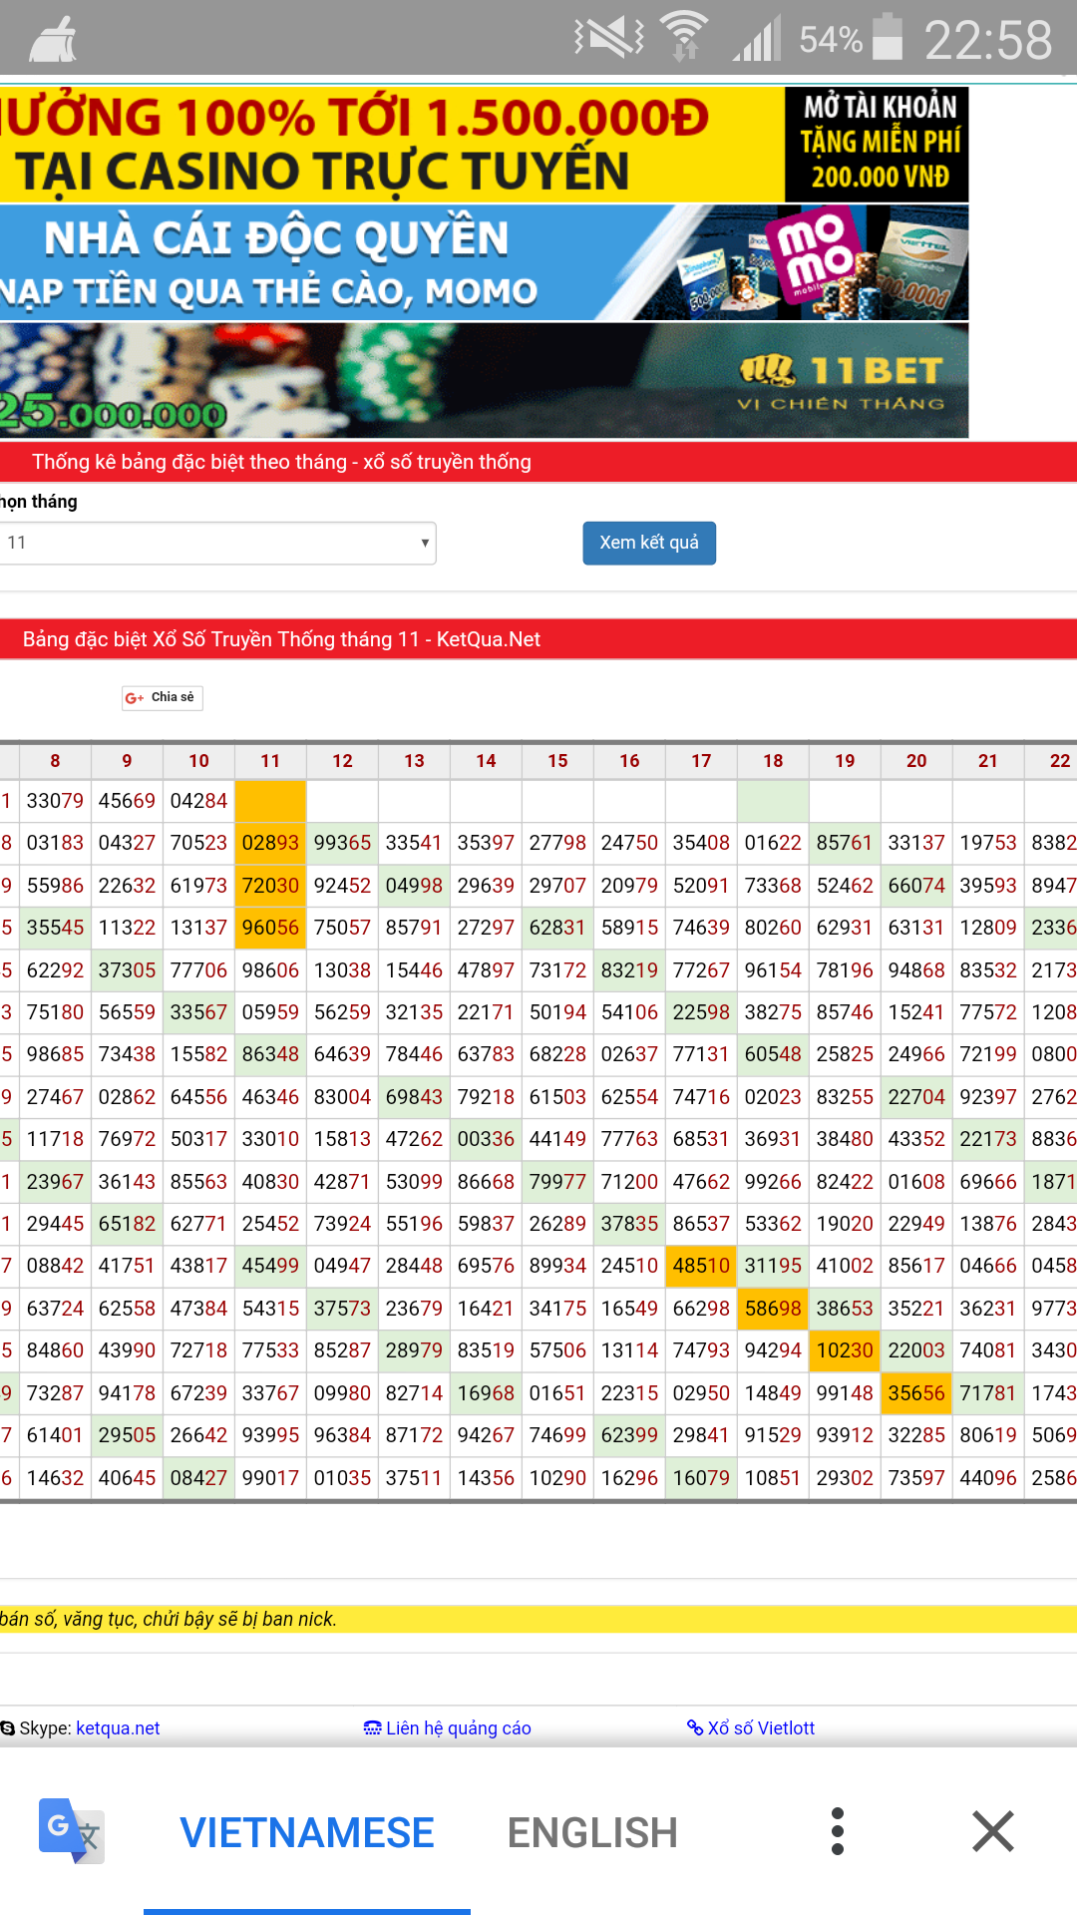Image resolution: width=1077 pixels, height=1915 pixels.
Task: Switch to the ENGLISH tab
Action: click(x=592, y=1833)
